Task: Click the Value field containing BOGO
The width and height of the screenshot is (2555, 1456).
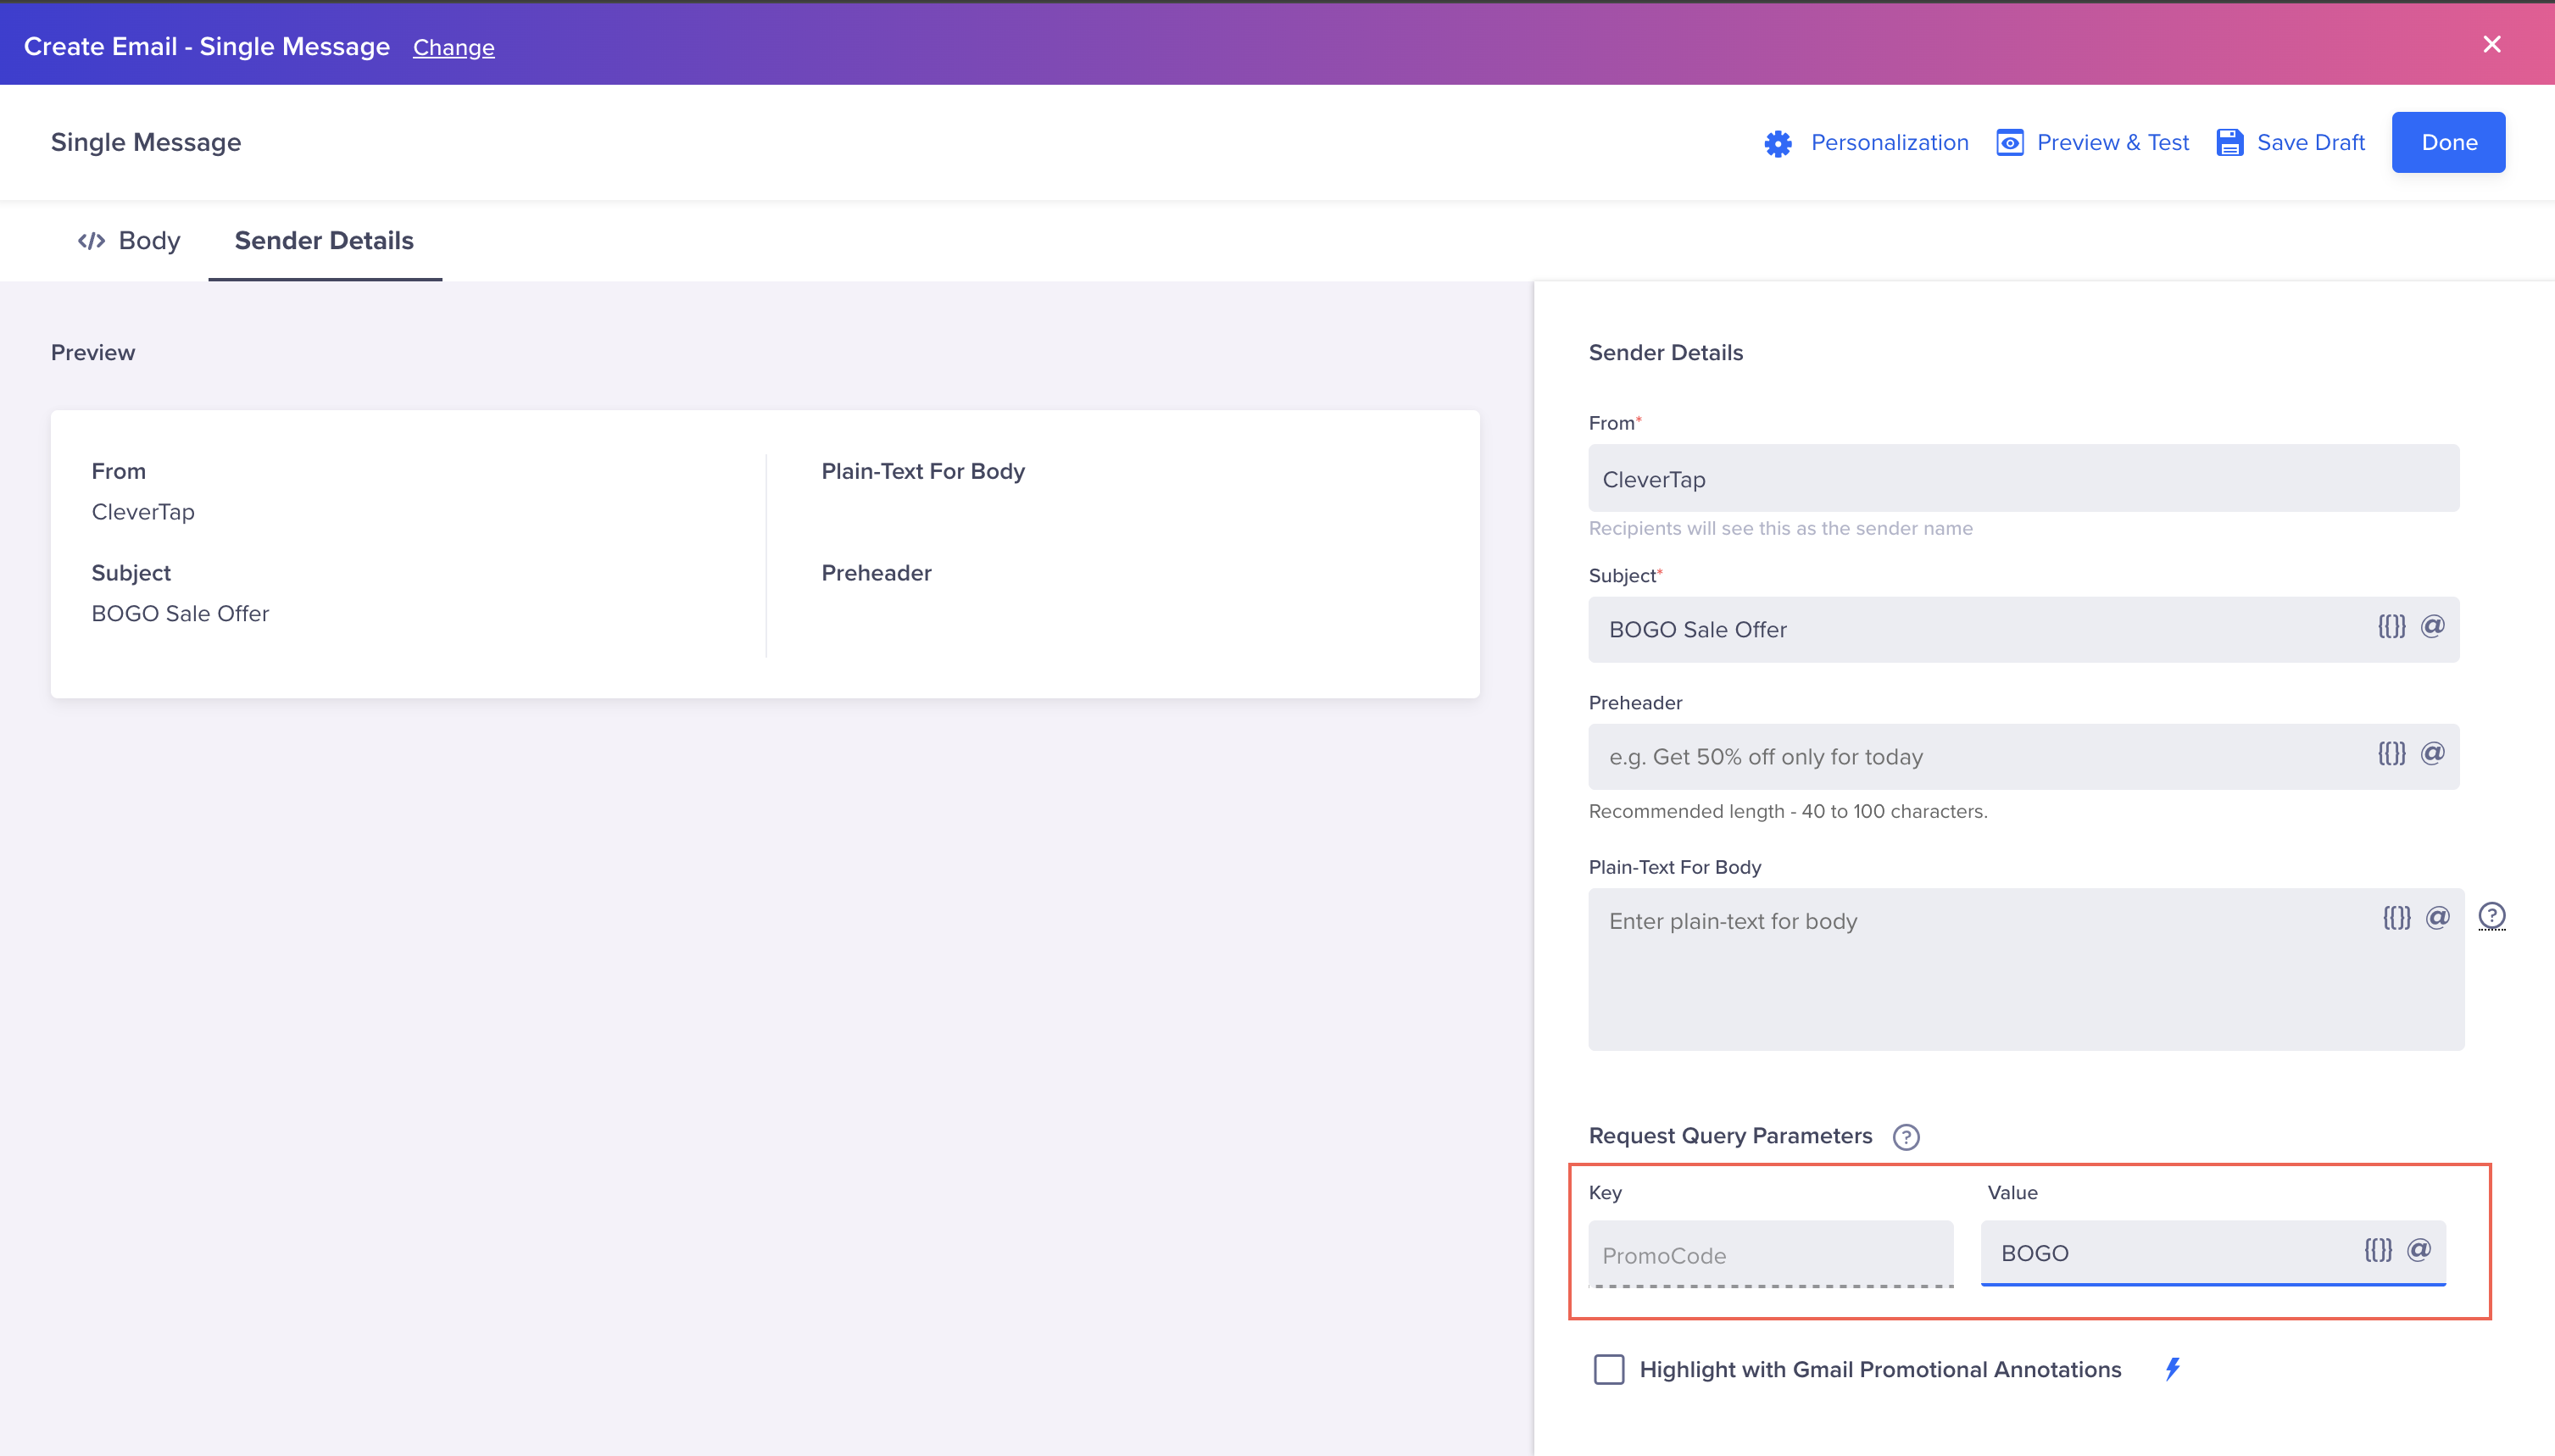Action: tap(2212, 1253)
